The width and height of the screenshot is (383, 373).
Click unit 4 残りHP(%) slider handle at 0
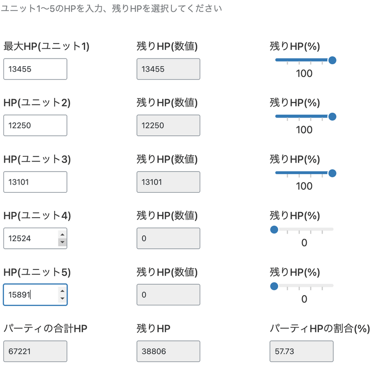click(x=274, y=230)
